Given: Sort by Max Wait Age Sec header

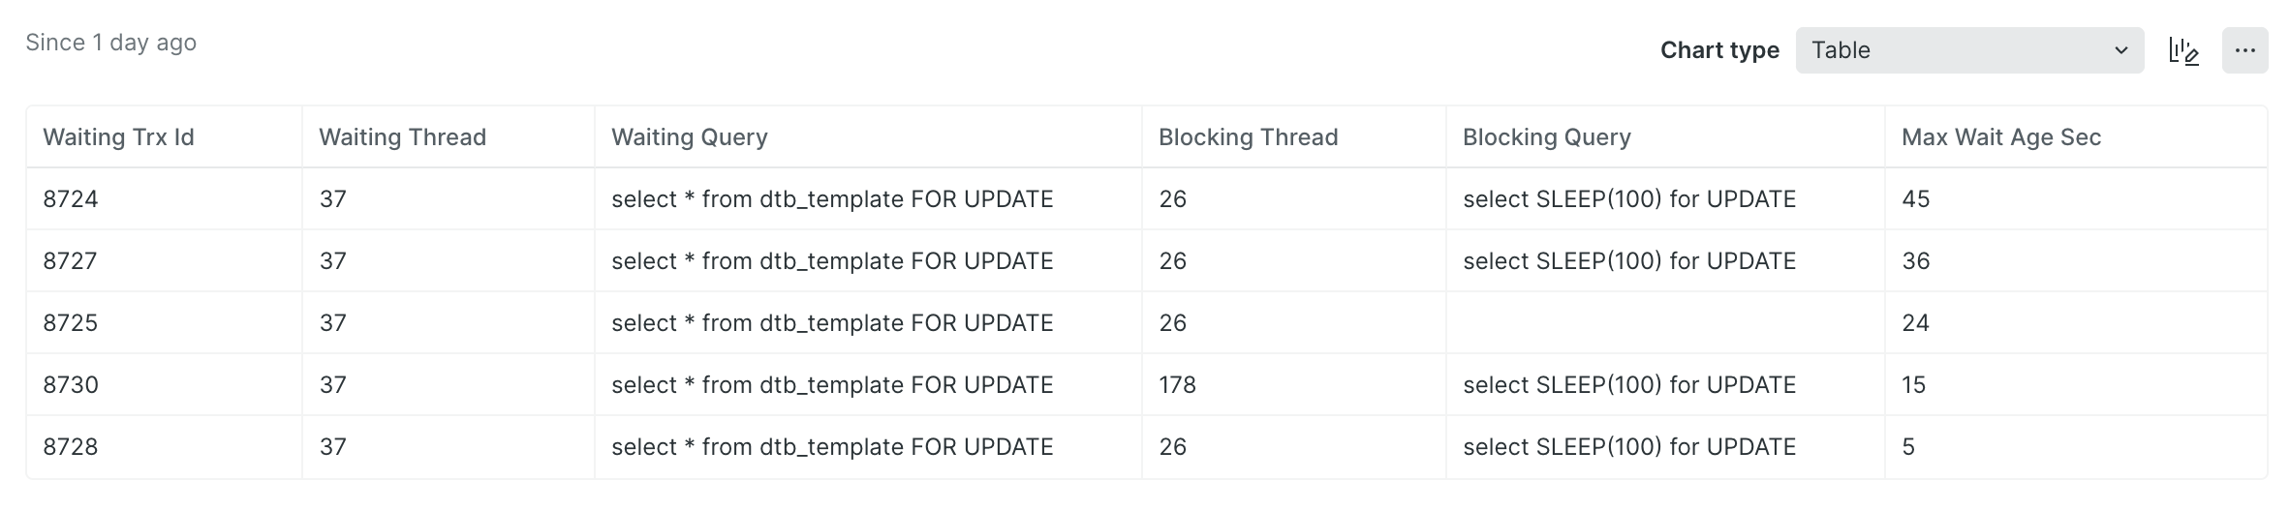Looking at the screenshot, I should click(2000, 137).
